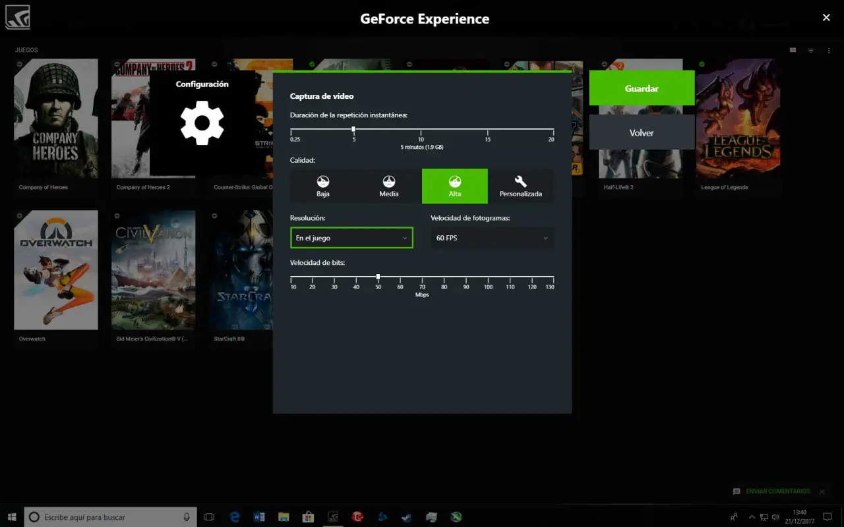
Task: Open File Explorer in the taskbar
Action: 284,517
